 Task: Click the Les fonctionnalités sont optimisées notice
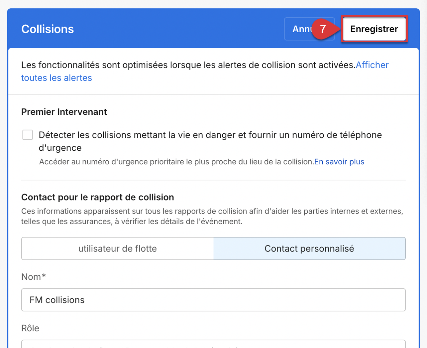[188, 65]
